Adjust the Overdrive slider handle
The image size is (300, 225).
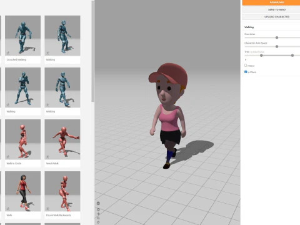[277, 37]
